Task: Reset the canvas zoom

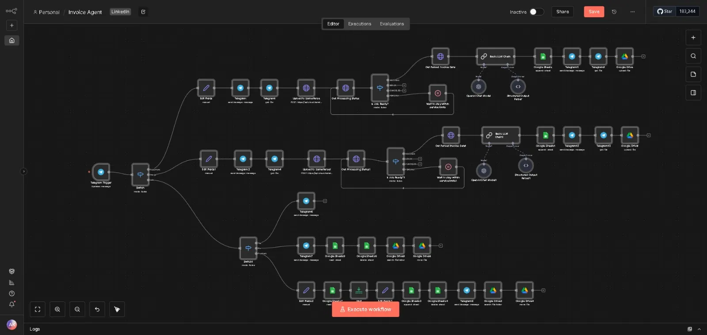Action: click(x=97, y=309)
